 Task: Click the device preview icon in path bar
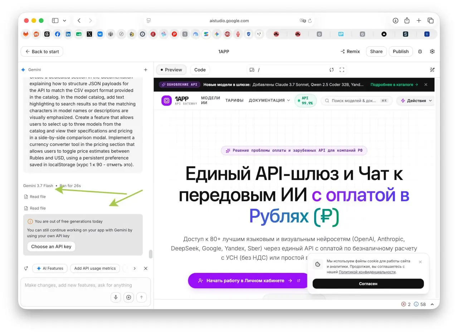pyautogui.click(x=252, y=70)
